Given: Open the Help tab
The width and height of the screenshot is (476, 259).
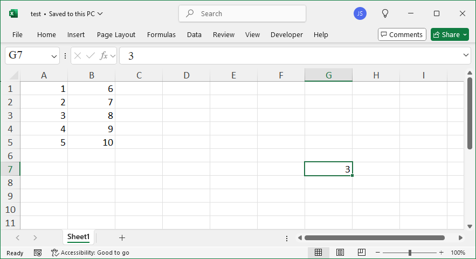Looking at the screenshot, I should pyautogui.click(x=321, y=34).
